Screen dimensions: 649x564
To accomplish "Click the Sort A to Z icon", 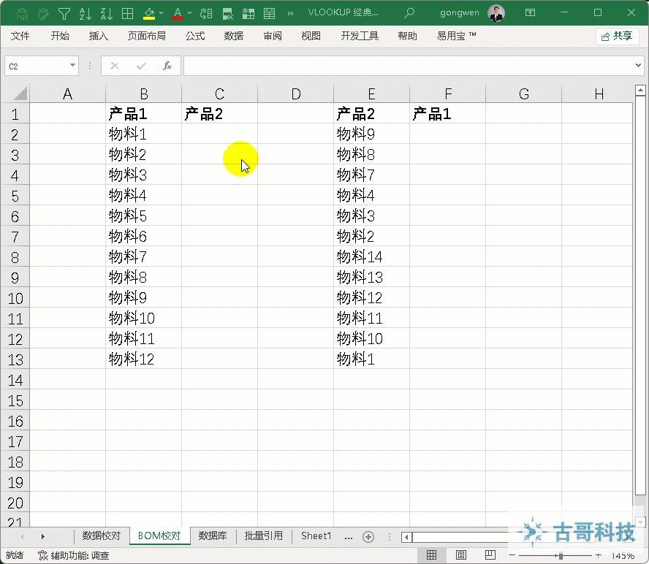I will (x=86, y=12).
